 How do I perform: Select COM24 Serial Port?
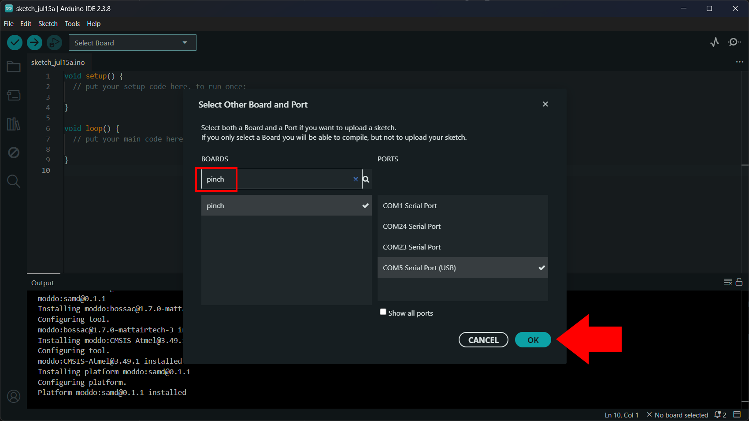click(463, 226)
